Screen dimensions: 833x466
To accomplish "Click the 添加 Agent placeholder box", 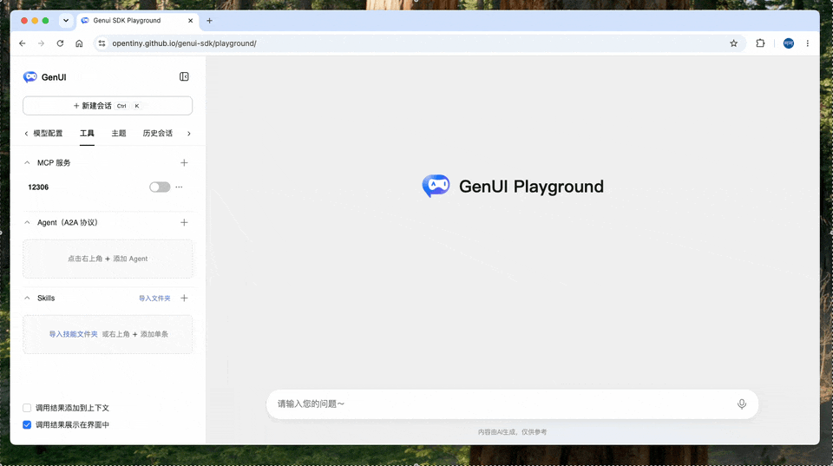I will [x=108, y=259].
